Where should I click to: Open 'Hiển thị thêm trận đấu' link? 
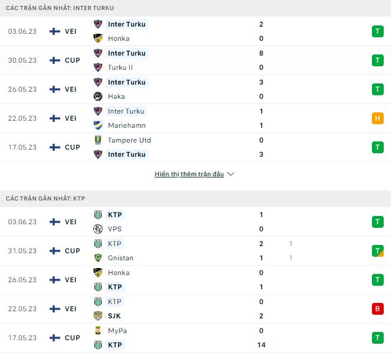point(189,175)
